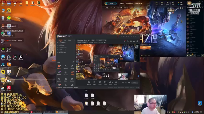Screen dimensions: 204x114
Task: Open the taskbar clock
Action: (196, 112)
